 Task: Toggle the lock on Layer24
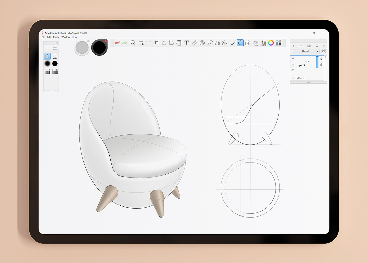point(321,64)
